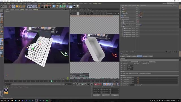
Task: Click the Floor environment icon in the toolbar
Action: (71, 6)
